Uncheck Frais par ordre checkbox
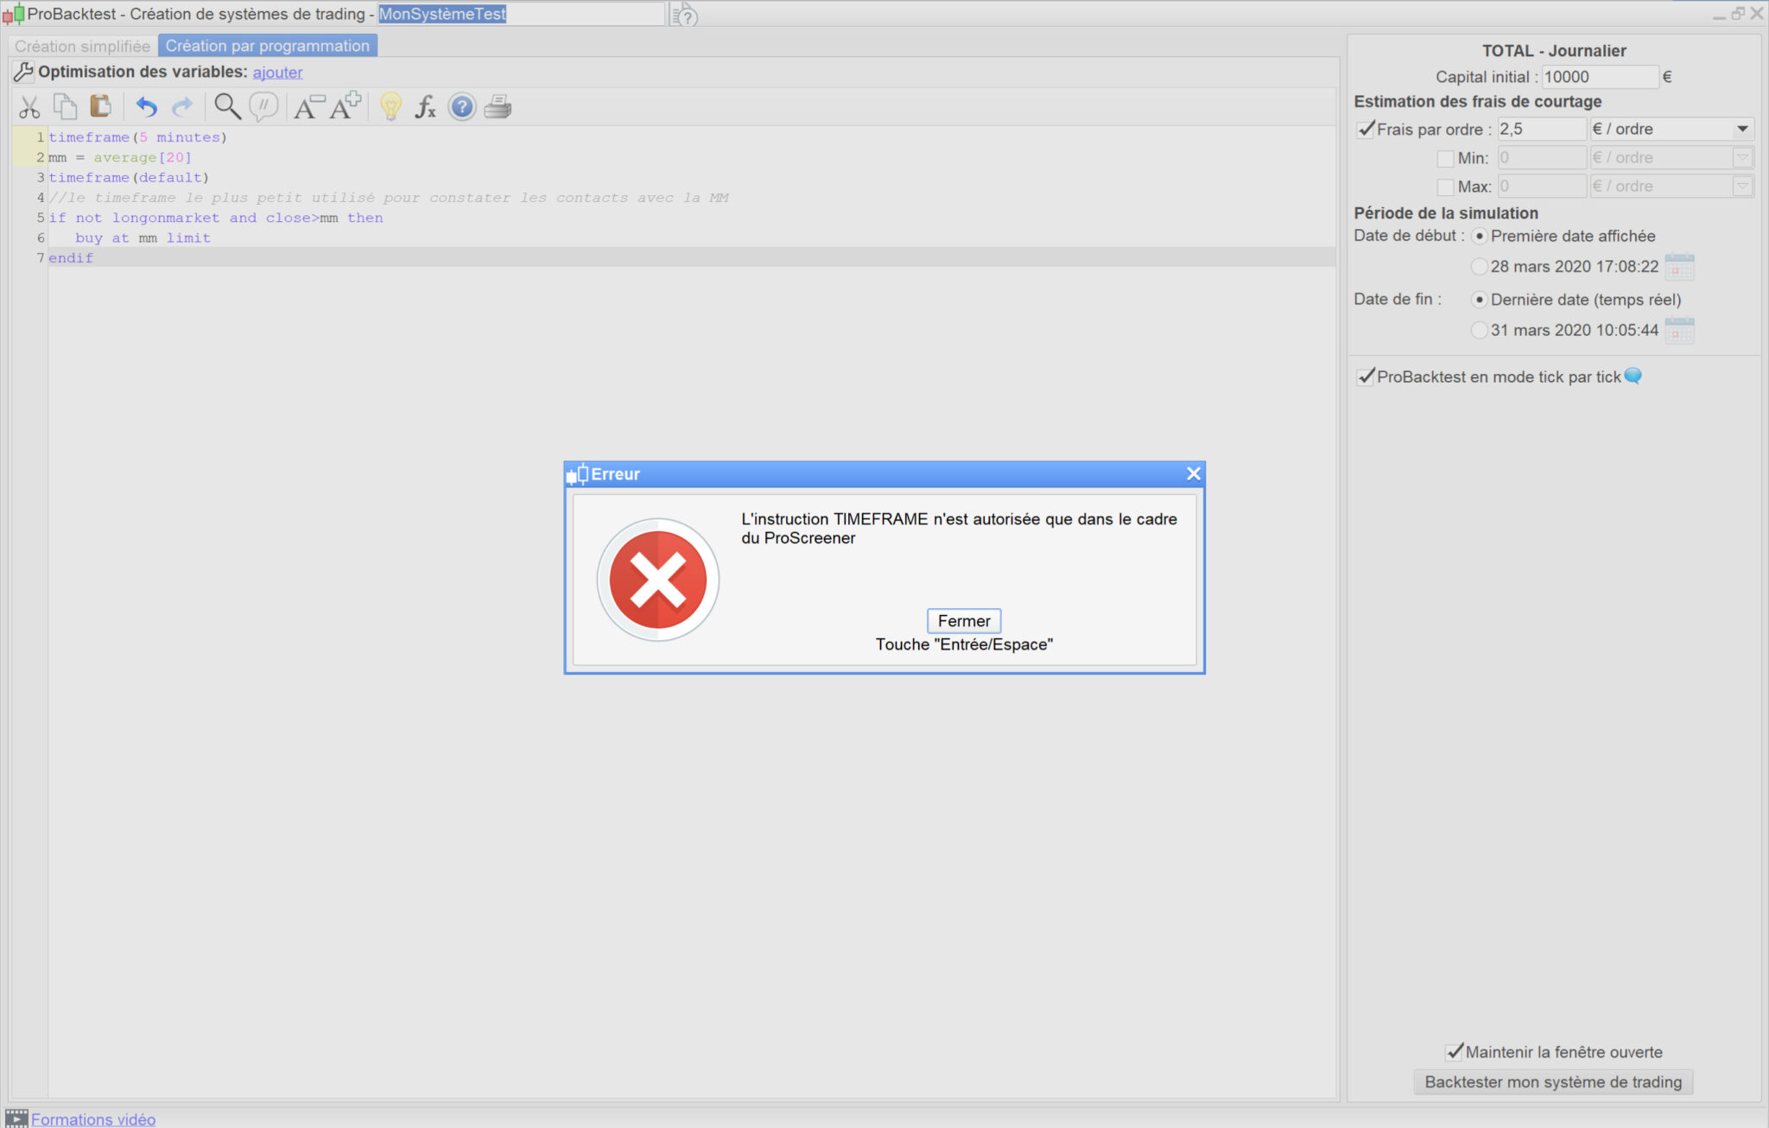This screenshot has height=1128, width=1769. pyautogui.click(x=1366, y=130)
